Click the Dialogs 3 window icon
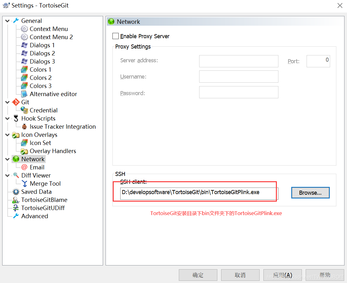 click(x=24, y=61)
